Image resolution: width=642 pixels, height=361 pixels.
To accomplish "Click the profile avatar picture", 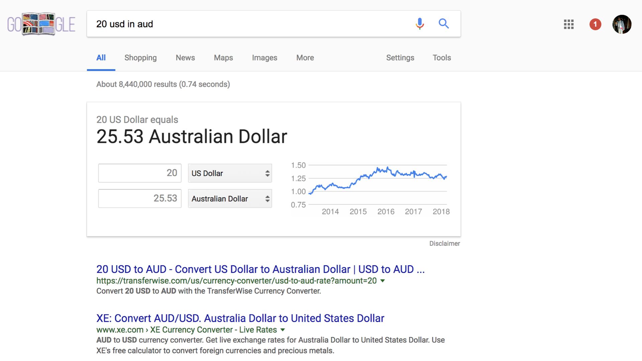I will (622, 24).
